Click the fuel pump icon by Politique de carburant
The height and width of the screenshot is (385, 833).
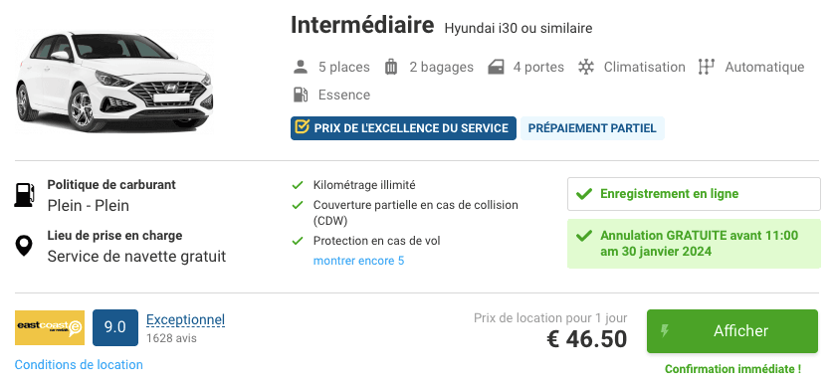point(24,195)
